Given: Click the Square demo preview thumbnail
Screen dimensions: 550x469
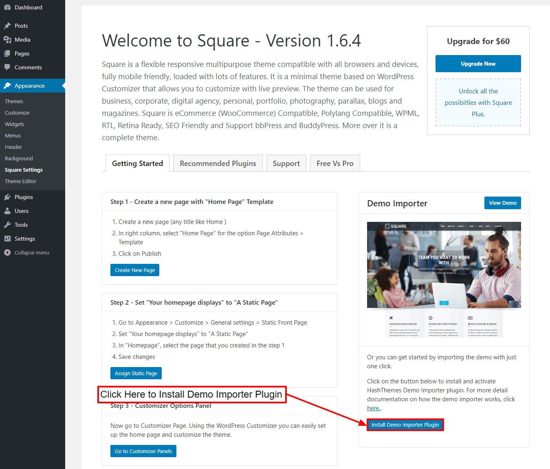Looking at the screenshot, I should pyautogui.click(x=444, y=280).
